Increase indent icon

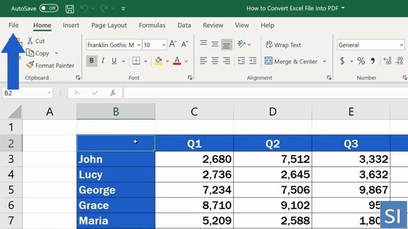pyautogui.click(x=252, y=61)
